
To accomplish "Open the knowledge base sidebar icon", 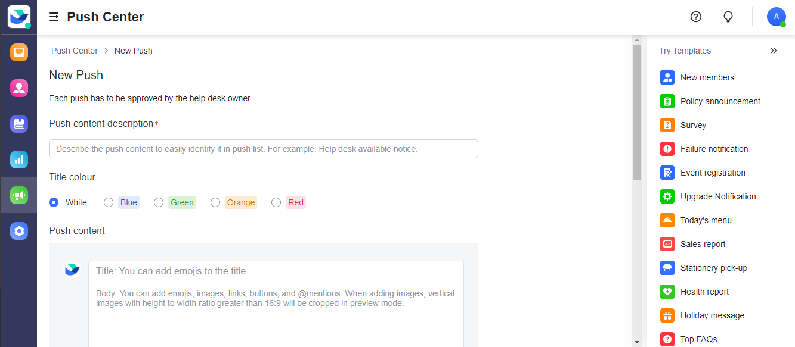I will click(18, 123).
